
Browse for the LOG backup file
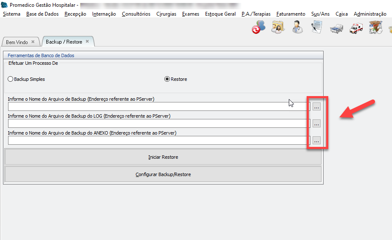[x=316, y=124]
